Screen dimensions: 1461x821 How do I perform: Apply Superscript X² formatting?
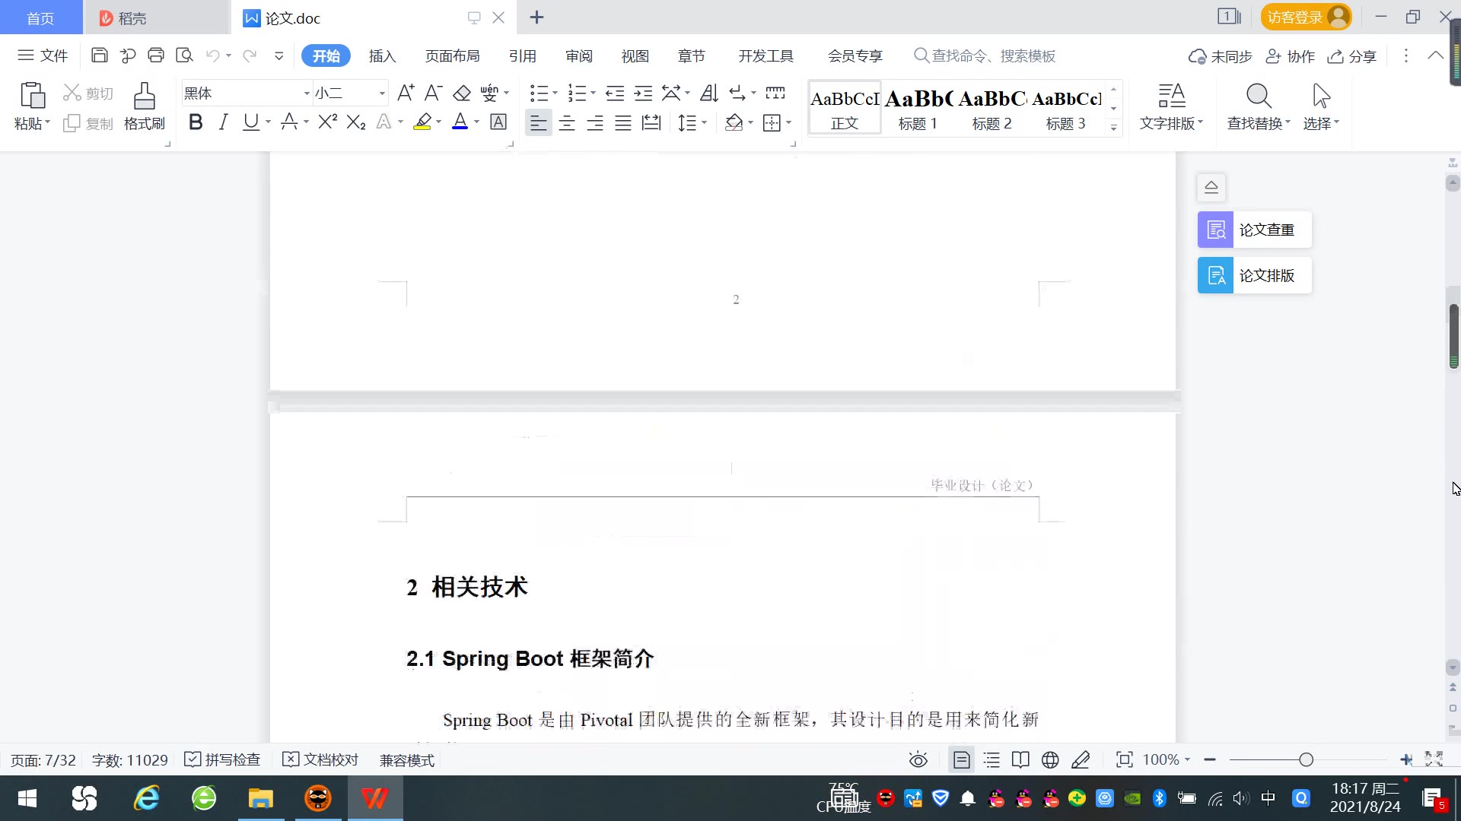(327, 122)
